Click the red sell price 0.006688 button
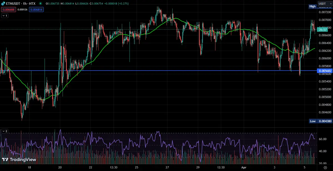The image size is (333, 171). point(8,9)
